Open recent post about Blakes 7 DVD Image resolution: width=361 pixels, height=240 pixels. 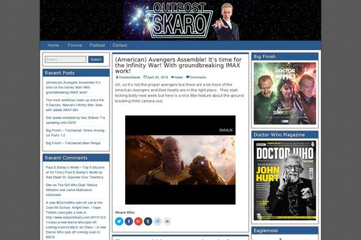75,120
